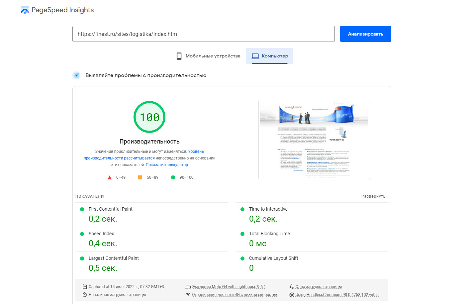
Task: Click the single page load icon
Action: [x=292, y=287]
